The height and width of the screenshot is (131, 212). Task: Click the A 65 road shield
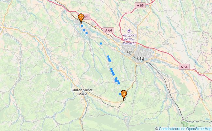click(140, 5)
